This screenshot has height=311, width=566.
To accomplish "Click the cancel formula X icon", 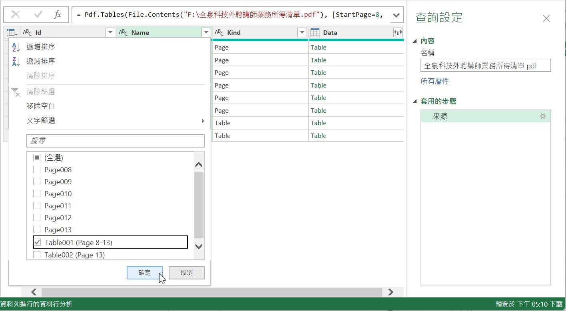I will pos(16,15).
